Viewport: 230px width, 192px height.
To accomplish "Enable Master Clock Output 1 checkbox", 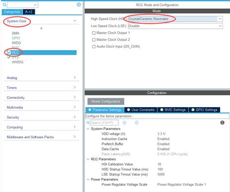I will pyautogui.click(x=94, y=33).
